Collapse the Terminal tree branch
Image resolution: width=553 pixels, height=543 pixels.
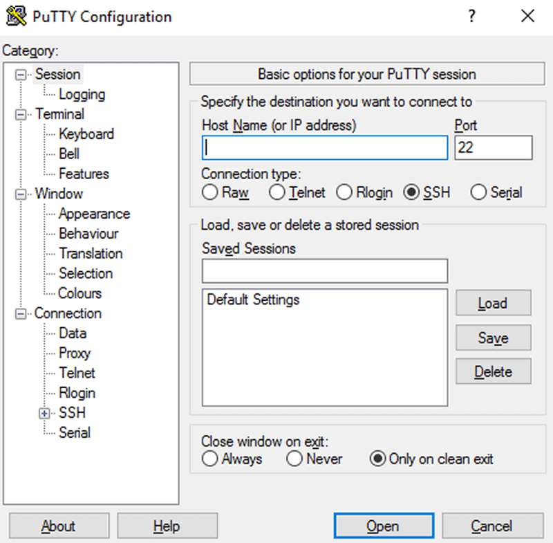pyautogui.click(x=20, y=114)
